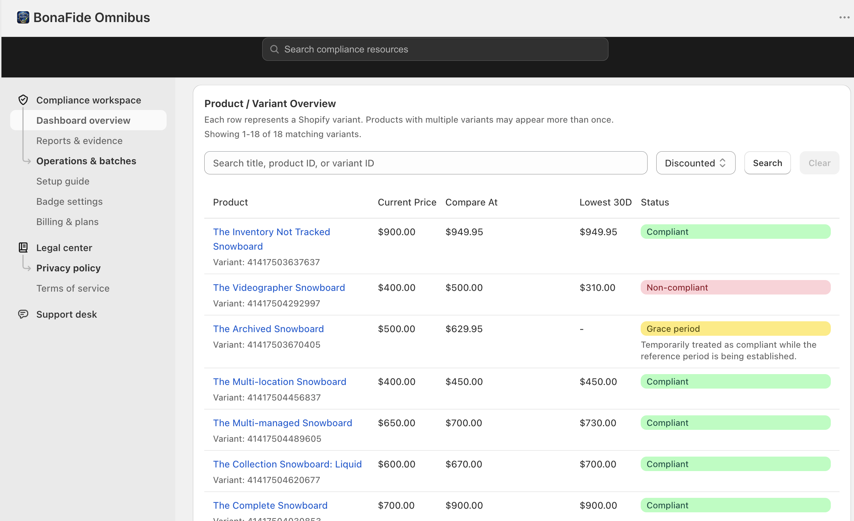Click Compliant badge for Multi-location Snowboard
Image resolution: width=854 pixels, height=521 pixels.
(735, 381)
